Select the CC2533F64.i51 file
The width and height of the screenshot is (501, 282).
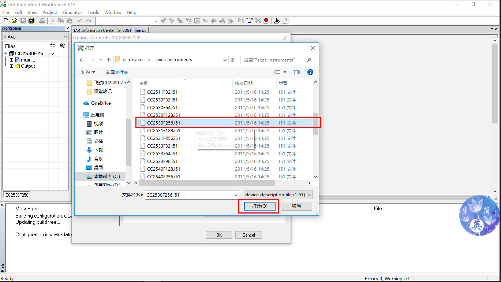click(x=162, y=153)
